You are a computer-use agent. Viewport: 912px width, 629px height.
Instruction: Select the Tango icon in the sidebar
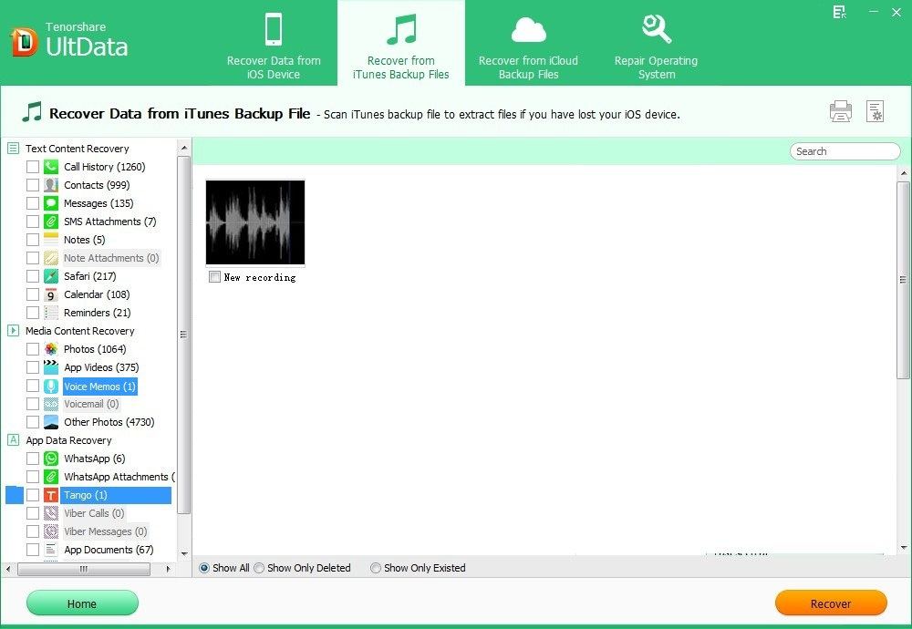[x=52, y=495]
